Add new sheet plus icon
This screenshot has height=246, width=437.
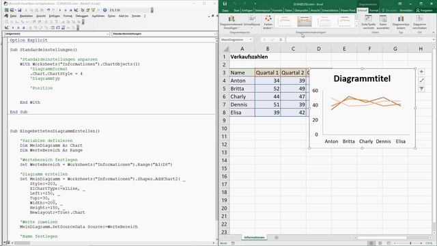[x=277, y=238]
